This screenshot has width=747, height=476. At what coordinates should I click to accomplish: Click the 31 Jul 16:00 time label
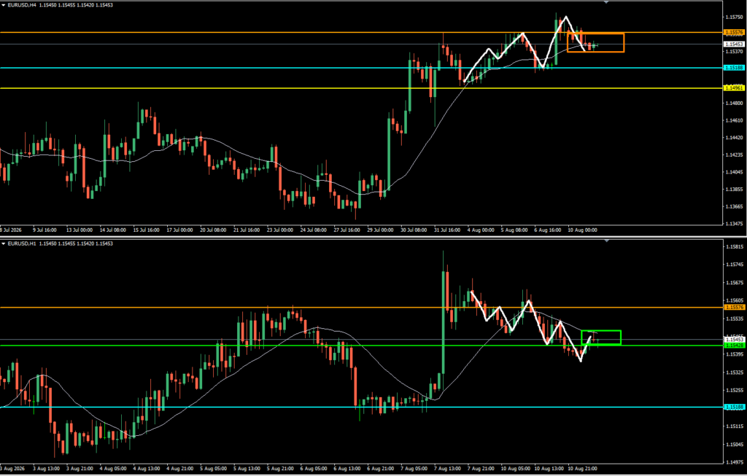point(447,230)
